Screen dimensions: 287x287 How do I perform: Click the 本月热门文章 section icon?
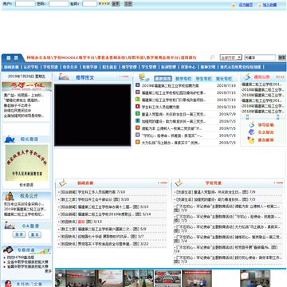8,284
